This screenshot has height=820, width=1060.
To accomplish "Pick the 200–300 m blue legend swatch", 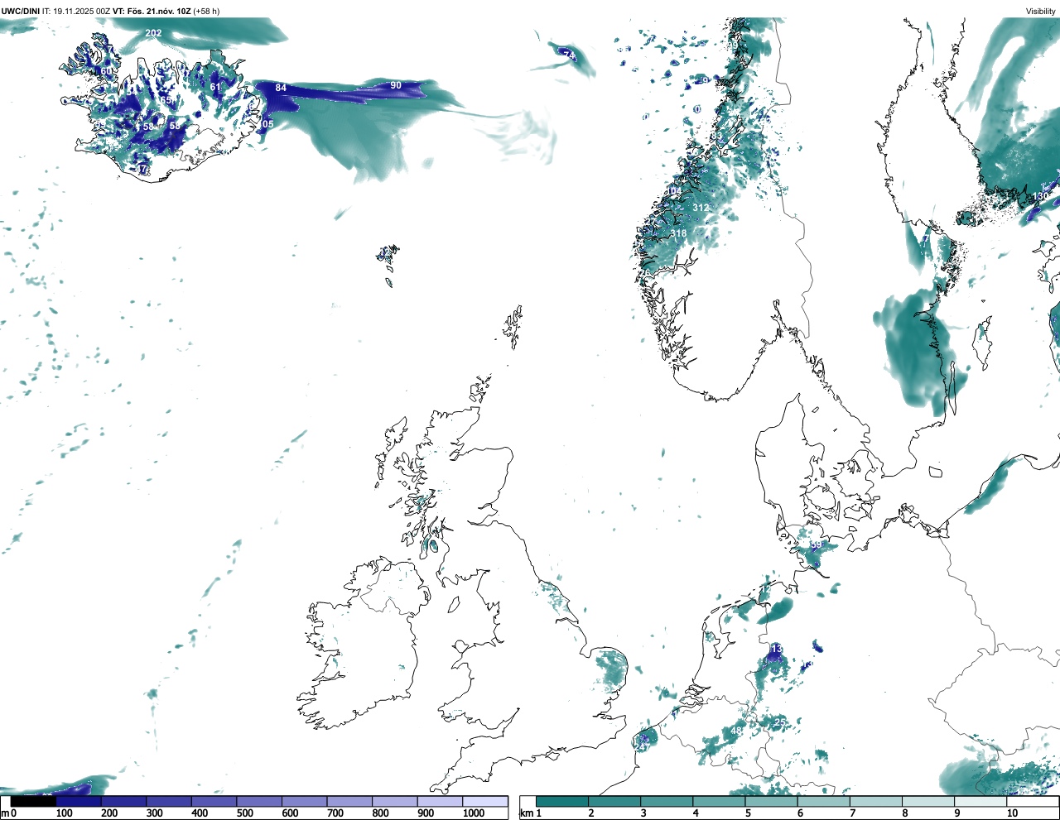I will tap(124, 802).
